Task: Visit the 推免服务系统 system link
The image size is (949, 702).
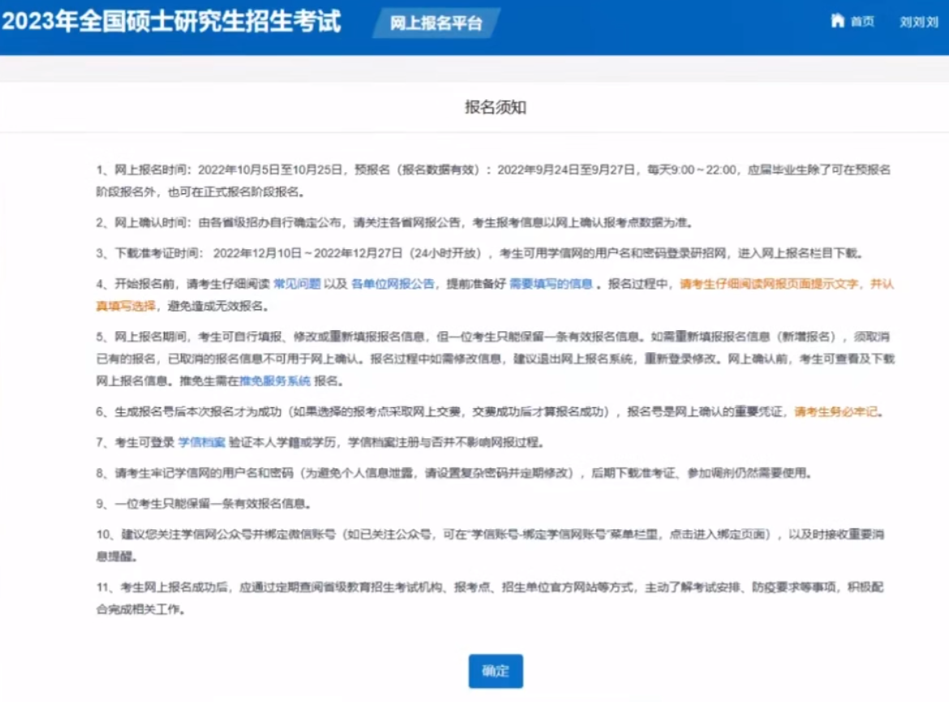Action: click(x=277, y=380)
